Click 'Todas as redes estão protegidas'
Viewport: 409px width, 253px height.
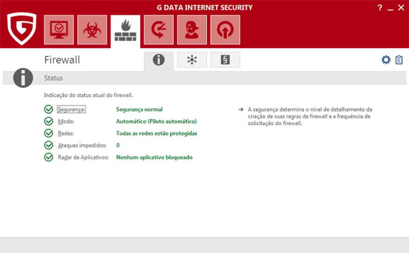coord(157,133)
